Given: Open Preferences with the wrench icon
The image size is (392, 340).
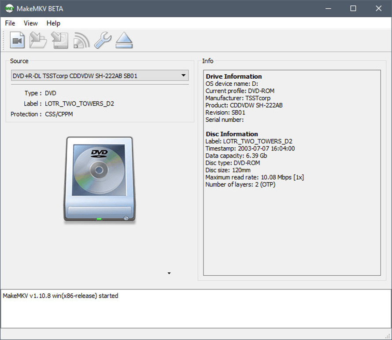Looking at the screenshot, I should [103, 40].
